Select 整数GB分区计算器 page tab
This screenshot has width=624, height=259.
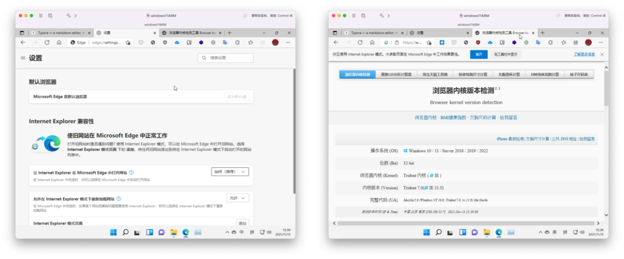tap(396, 75)
